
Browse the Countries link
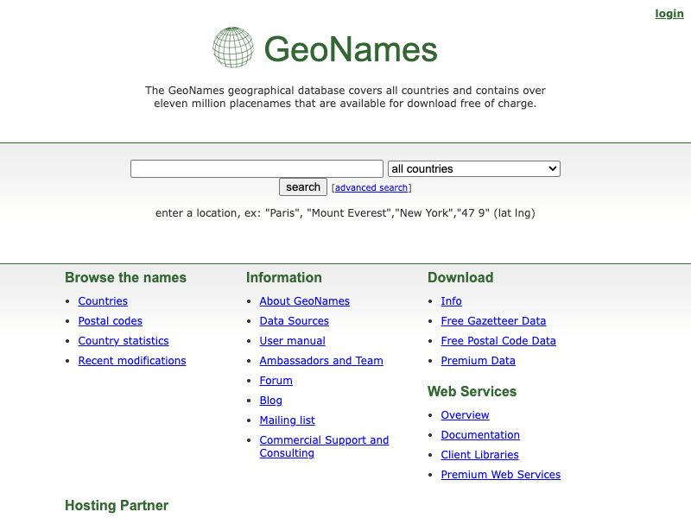(x=103, y=300)
